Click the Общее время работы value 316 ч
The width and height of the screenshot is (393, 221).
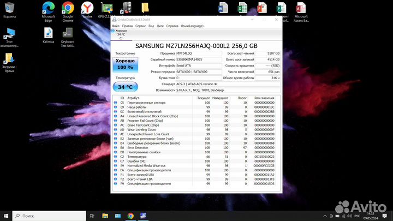(267, 78)
